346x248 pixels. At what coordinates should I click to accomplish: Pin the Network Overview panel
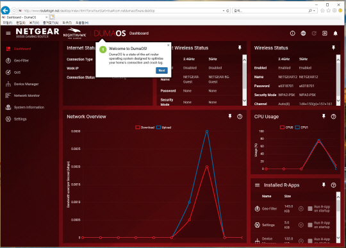[230, 116]
